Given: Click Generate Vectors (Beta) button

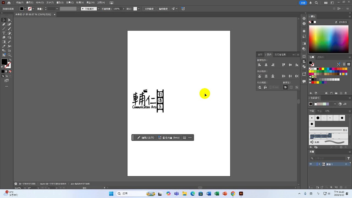Looking at the screenshot, I should point(169,137).
